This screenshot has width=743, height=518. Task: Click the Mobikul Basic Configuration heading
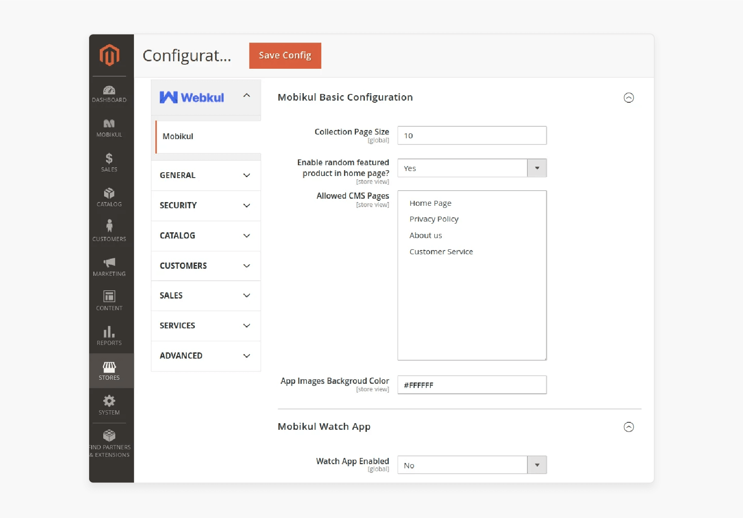(x=345, y=97)
